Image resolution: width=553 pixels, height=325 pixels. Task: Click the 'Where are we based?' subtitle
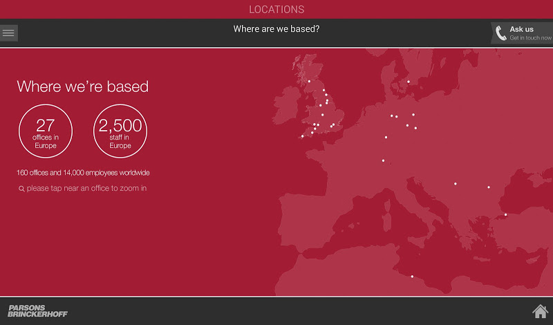coord(276,29)
